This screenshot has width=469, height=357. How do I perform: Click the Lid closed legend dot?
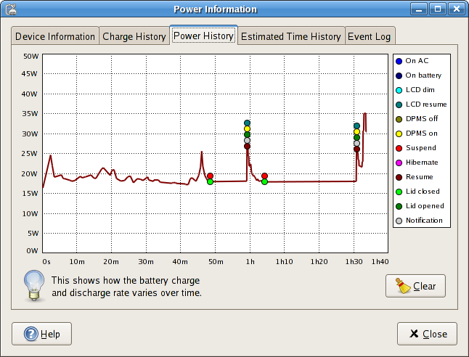pos(399,192)
